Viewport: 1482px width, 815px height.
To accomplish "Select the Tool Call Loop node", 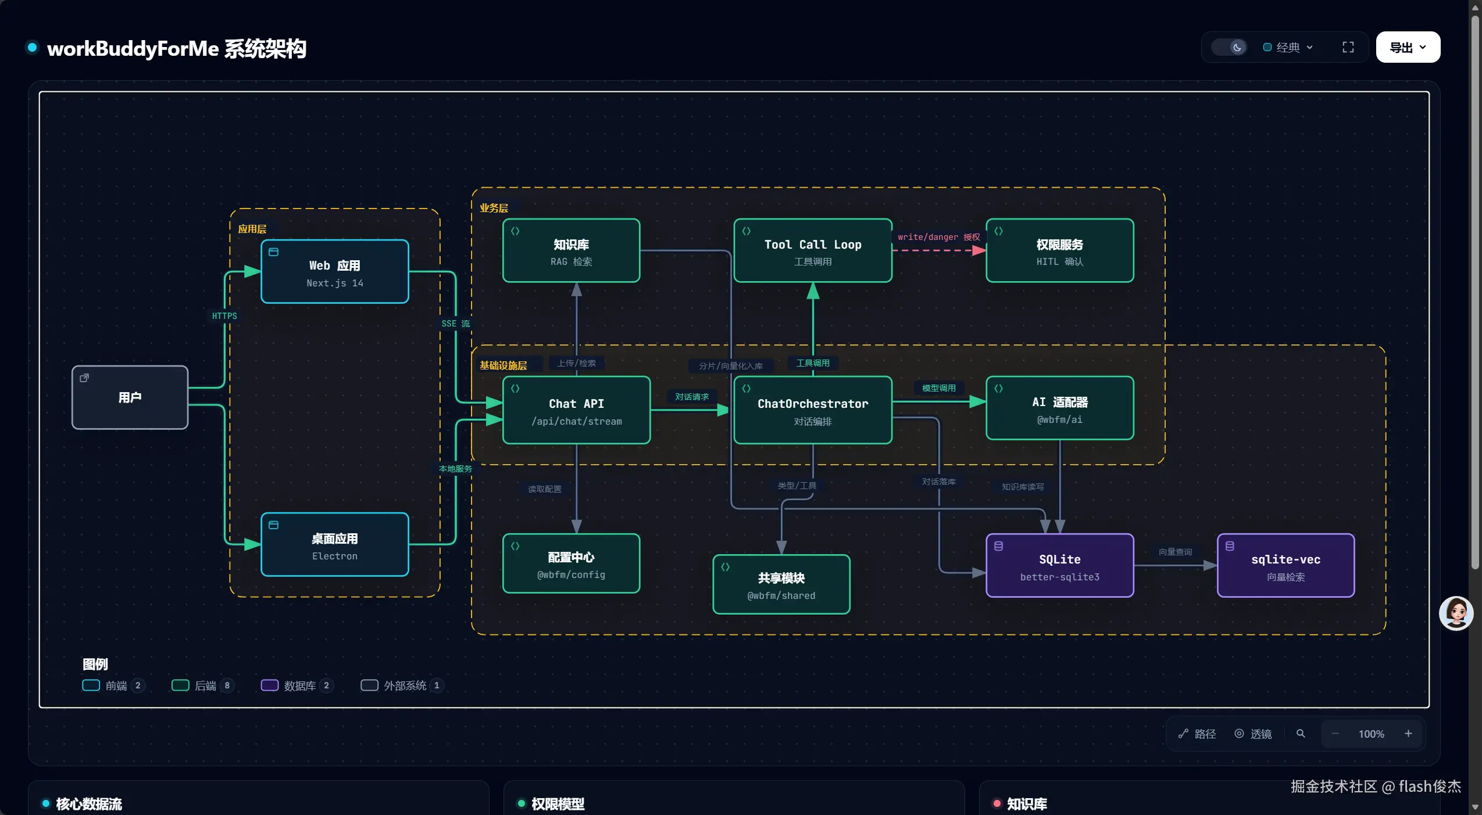I will pos(813,251).
